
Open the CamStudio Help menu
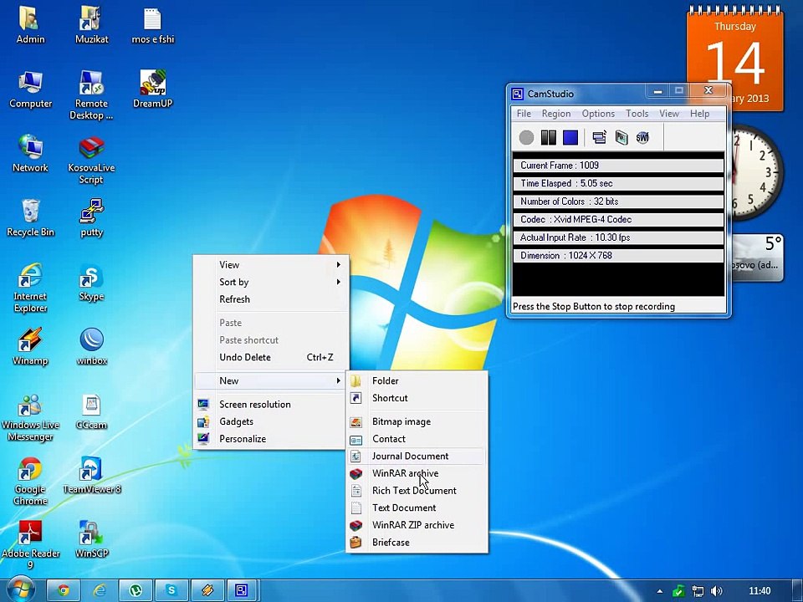699,114
